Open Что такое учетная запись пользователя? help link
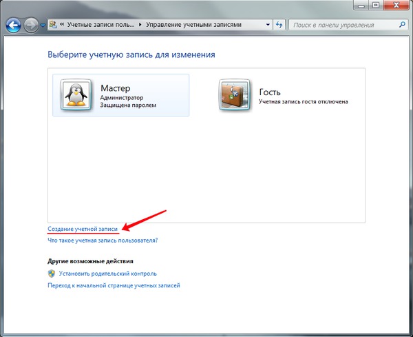The image size is (413, 337). (x=103, y=241)
